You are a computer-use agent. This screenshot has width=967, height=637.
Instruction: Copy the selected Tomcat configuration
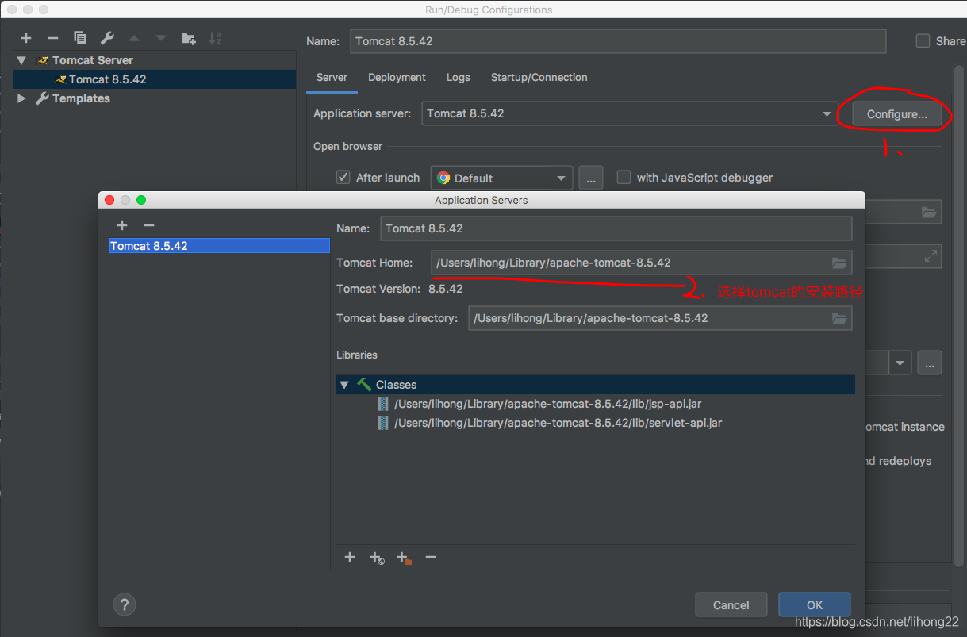79,37
